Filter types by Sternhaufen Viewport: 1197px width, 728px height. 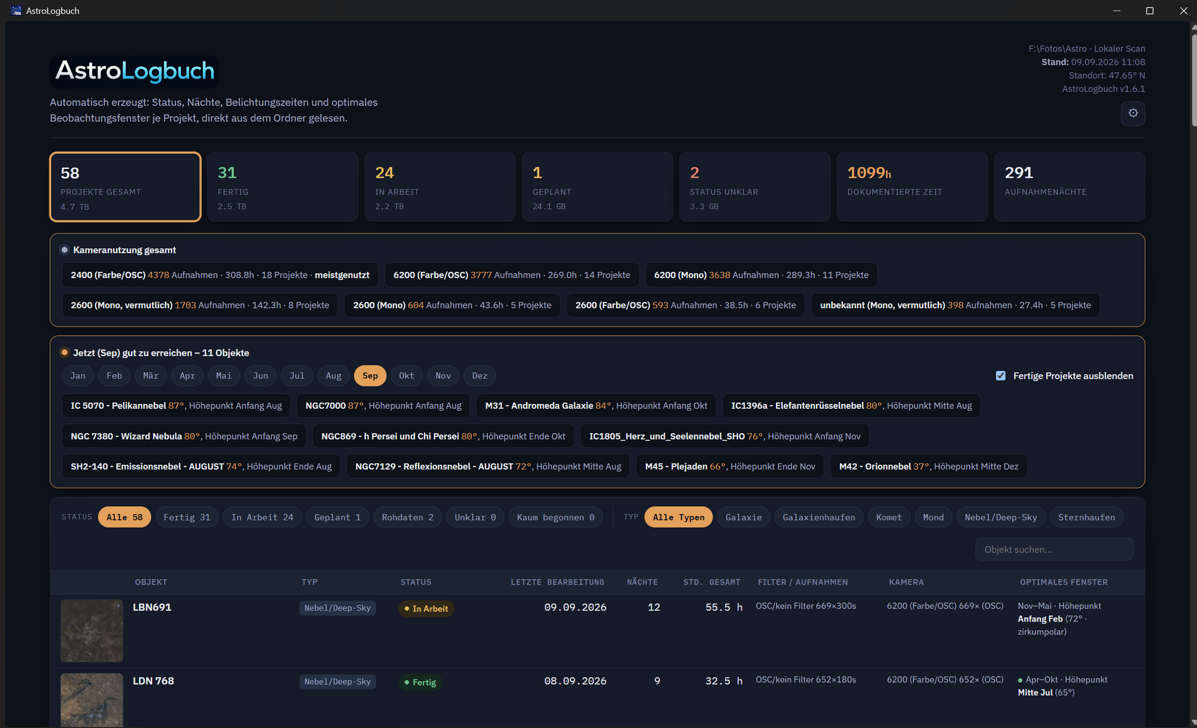click(x=1087, y=517)
